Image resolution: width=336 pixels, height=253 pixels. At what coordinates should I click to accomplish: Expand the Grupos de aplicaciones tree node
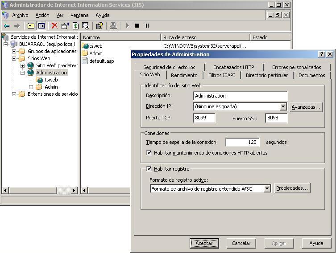[14, 51]
